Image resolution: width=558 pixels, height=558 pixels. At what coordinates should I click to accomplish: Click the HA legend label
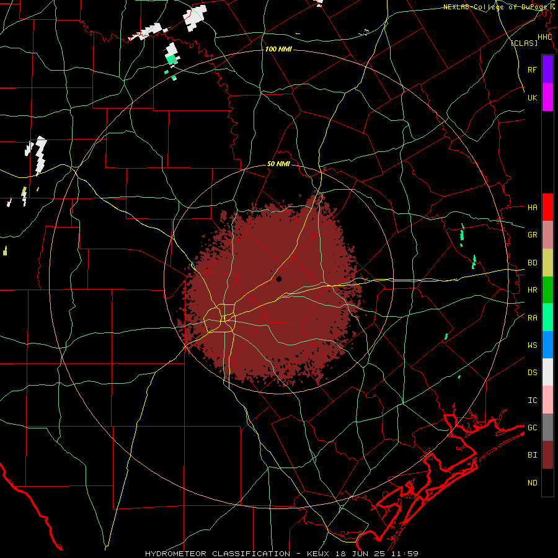coord(532,207)
